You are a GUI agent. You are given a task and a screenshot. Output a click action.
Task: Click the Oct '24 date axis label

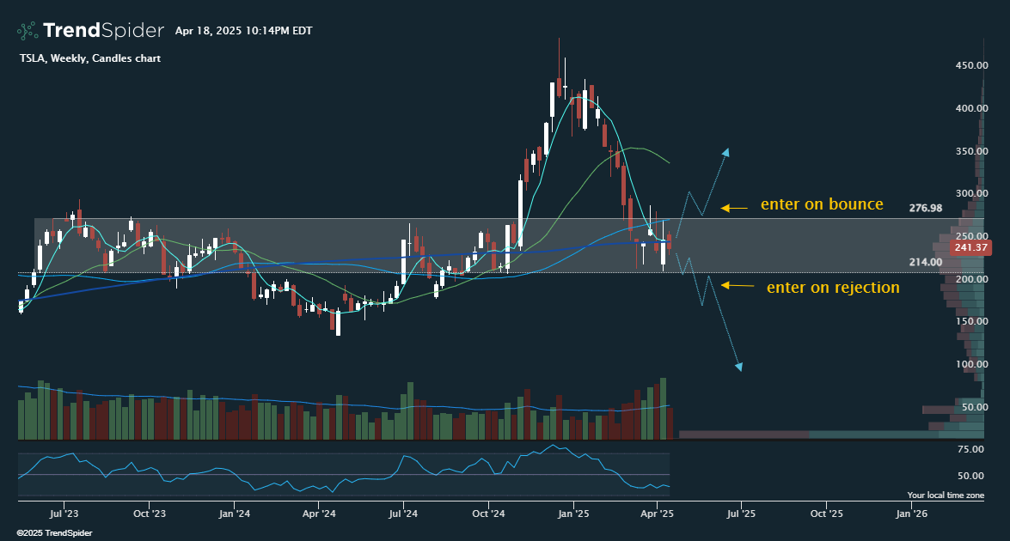(x=488, y=514)
